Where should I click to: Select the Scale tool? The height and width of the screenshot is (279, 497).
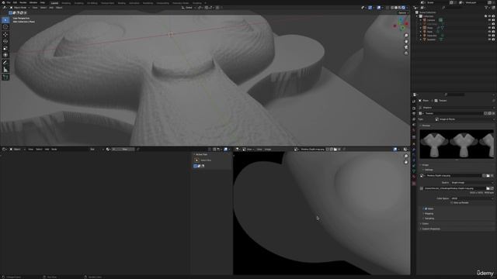tap(5, 48)
